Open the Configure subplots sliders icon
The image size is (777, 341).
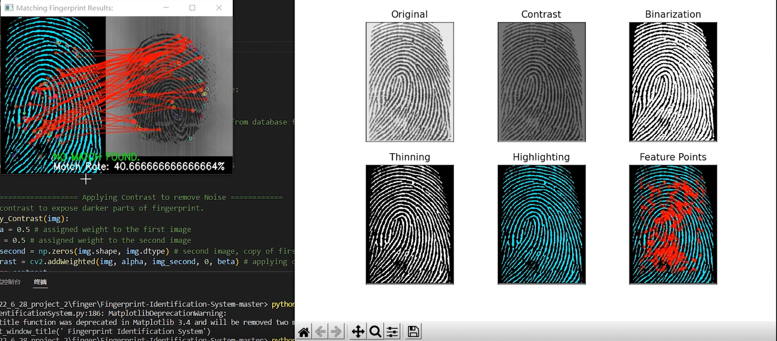pyautogui.click(x=392, y=332)
